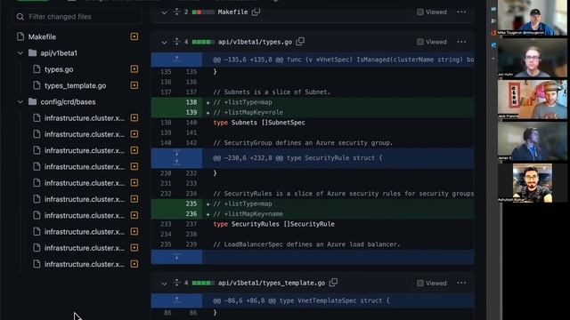Click added line 236 listMapKey=name
The width and height of the screenshot is (570, 320).
pos(313,214)
